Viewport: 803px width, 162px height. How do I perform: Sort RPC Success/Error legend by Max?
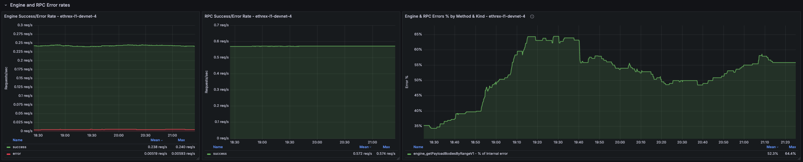click(386, 147)
